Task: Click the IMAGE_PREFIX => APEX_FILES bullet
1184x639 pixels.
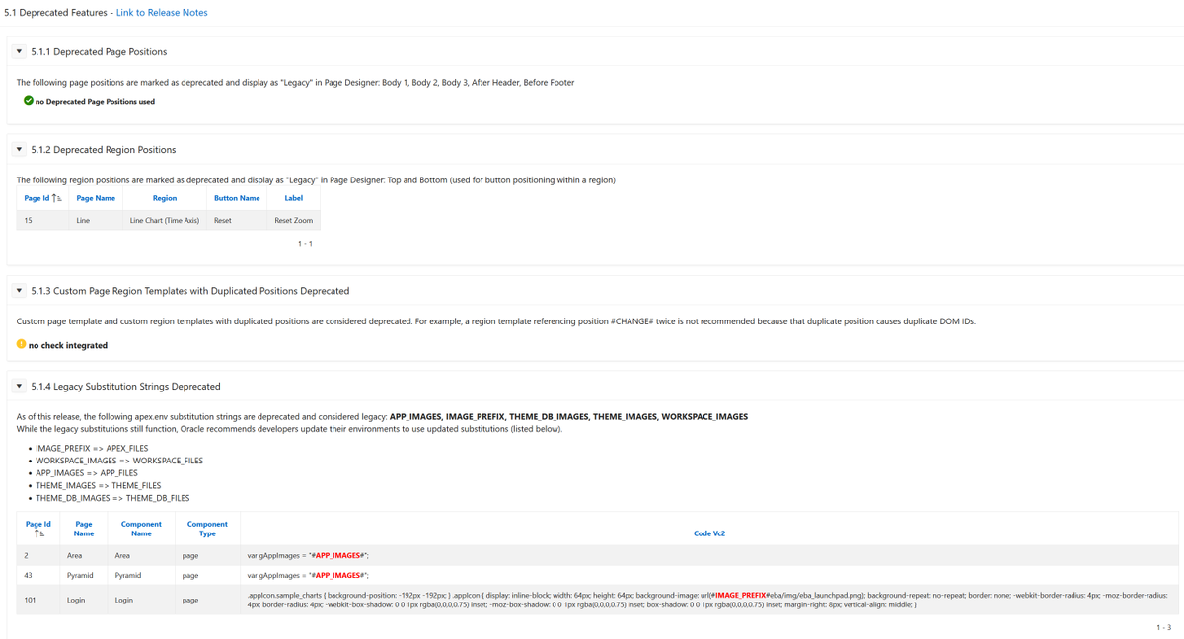Action: point(92,449)
